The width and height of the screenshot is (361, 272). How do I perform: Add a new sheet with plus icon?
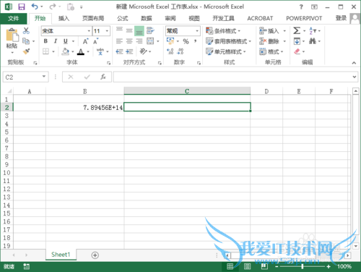[x=95, y=255]
